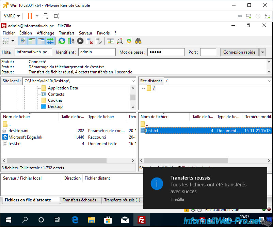This screenshot has width=273, height=227.
Task: Refresh the file and folder lists
Action: click(x=62, y=41)
